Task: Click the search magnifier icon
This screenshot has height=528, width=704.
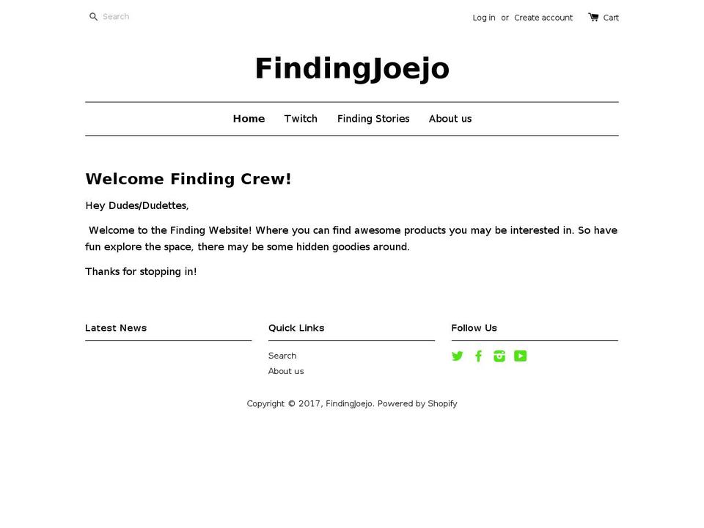Action: coord(93,17)
